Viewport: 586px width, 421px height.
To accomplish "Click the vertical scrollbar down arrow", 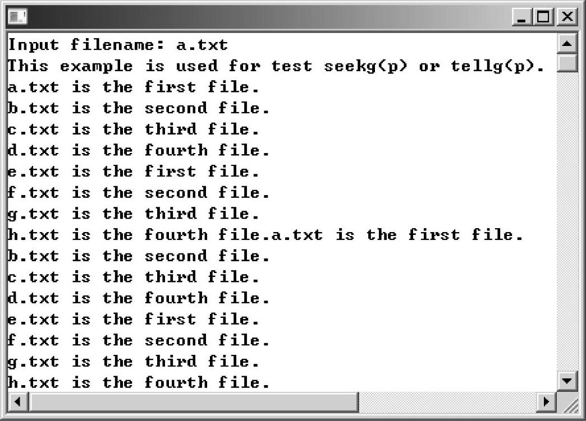I will click(567, 381).
